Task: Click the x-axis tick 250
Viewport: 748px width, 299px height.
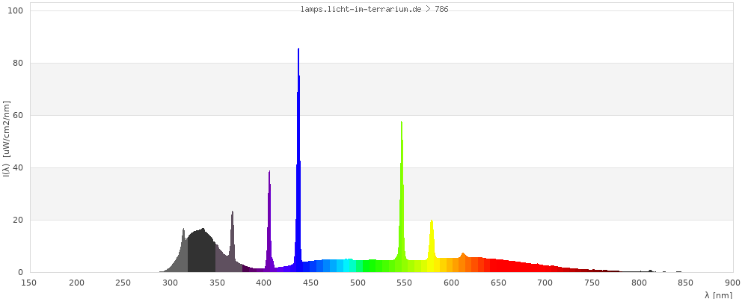Action: 123,283
